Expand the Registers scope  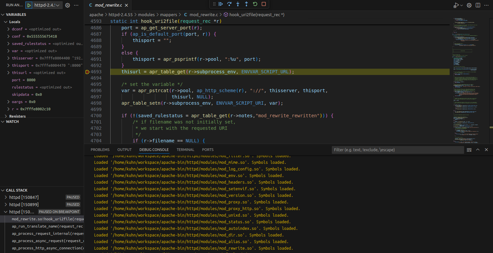coord(6,116)
